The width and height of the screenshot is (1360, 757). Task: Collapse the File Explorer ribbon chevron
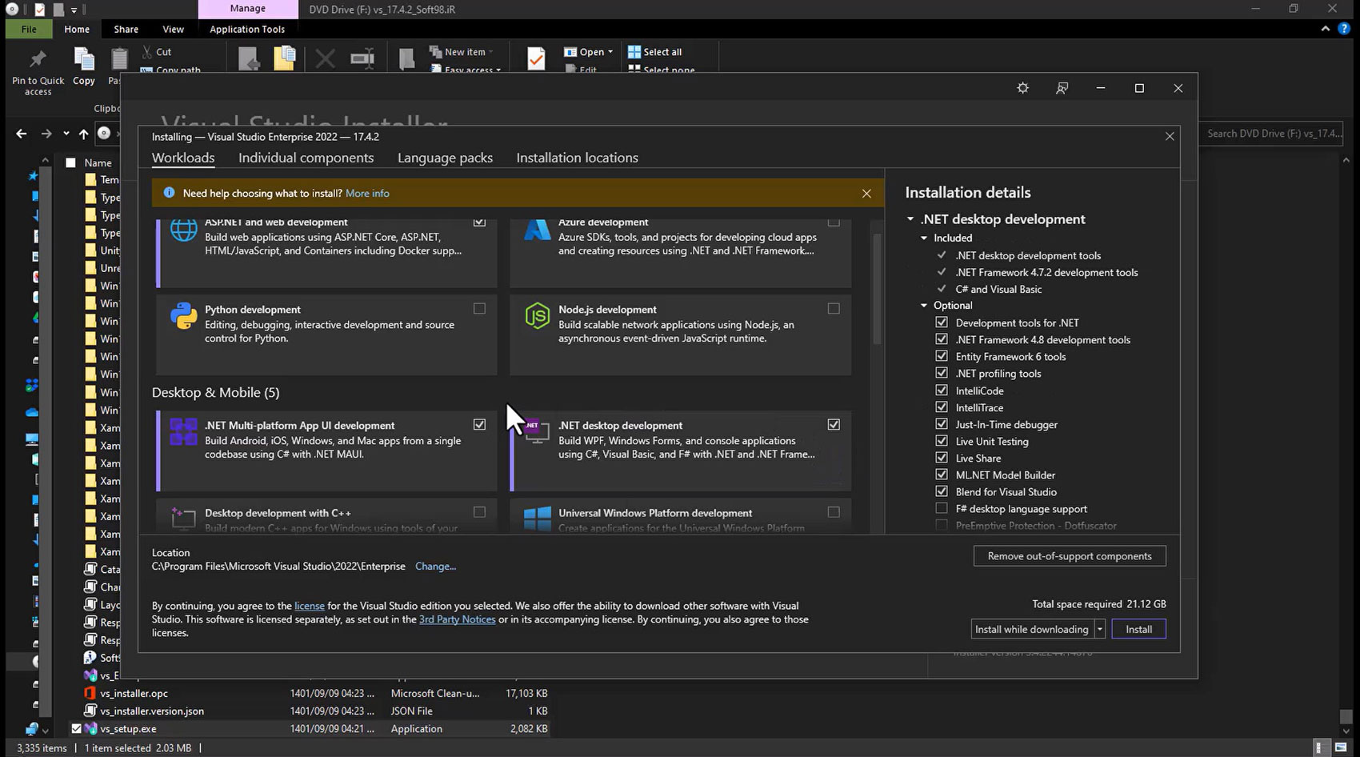click(x=1326, y=29)
